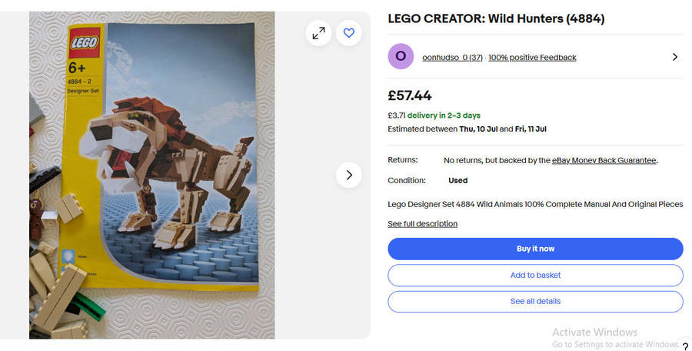The height and width of the screenshot is (351, 692).
Task: Click the delivery in 2–3 days text
Action: click(444, 115)
